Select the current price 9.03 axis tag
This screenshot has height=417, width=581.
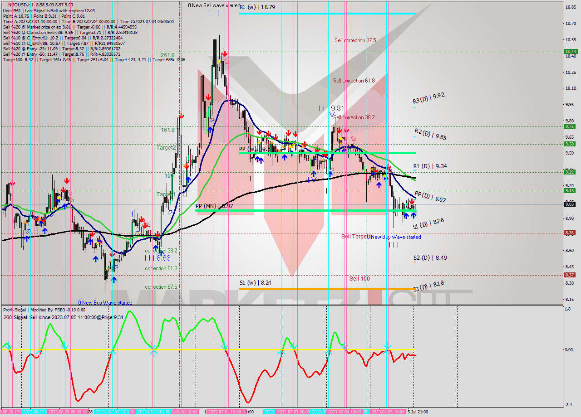point(570,204)
